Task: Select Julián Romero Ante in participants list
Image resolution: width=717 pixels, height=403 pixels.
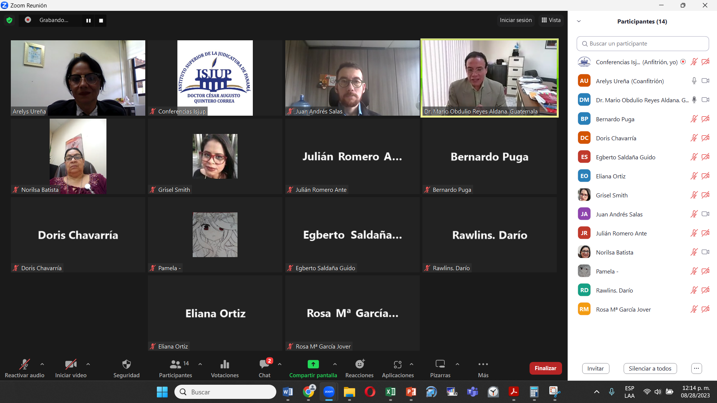Action: tap(643, 233)
